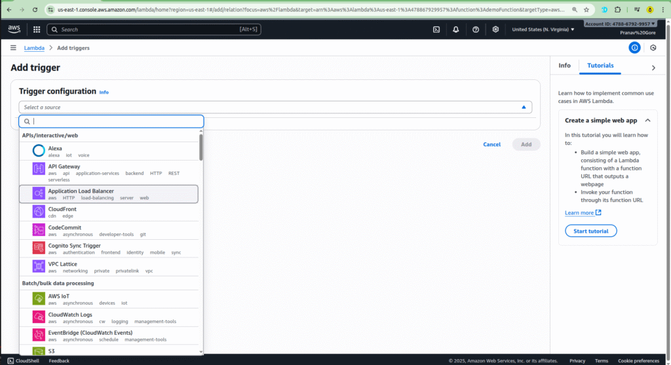Screen dimensions: 671x365
Task: Select the EventBridge (CloudWatch Events) icon
Action: click(39, 335)
